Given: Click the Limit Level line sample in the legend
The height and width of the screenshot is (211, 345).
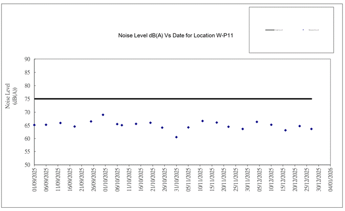Looking at the screenshot, I should [x=270, y=30].
